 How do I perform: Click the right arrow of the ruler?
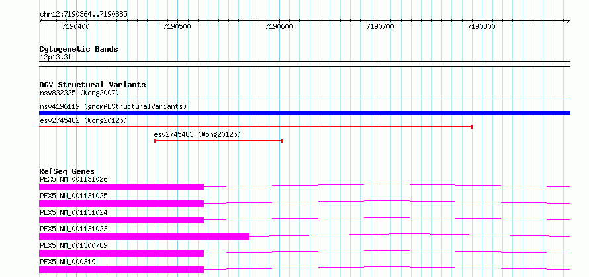point(568,20)
